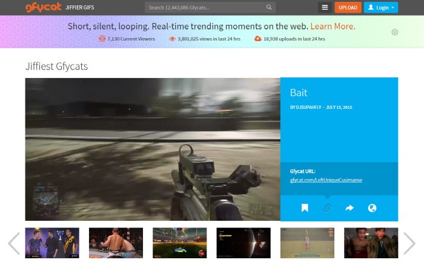Click the 7,130 Current Viewers text
Image resolution: width=424 pixels, height=274 pixels.
(x=131, y=39)
